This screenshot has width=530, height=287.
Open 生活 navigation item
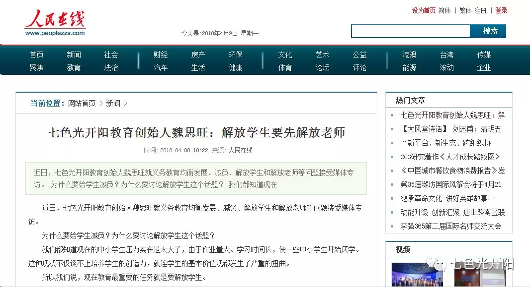pyautogui.click(x=198, y=67)
